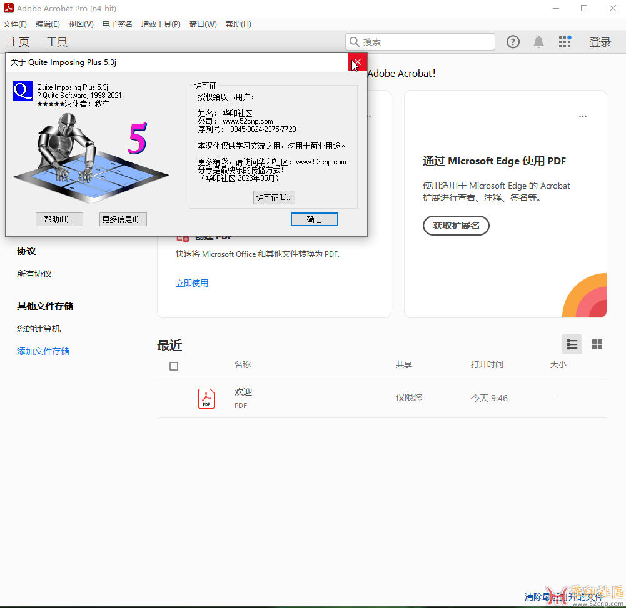Click the 添加文件存储 link
626x608 pixels.
pos(43,351)
